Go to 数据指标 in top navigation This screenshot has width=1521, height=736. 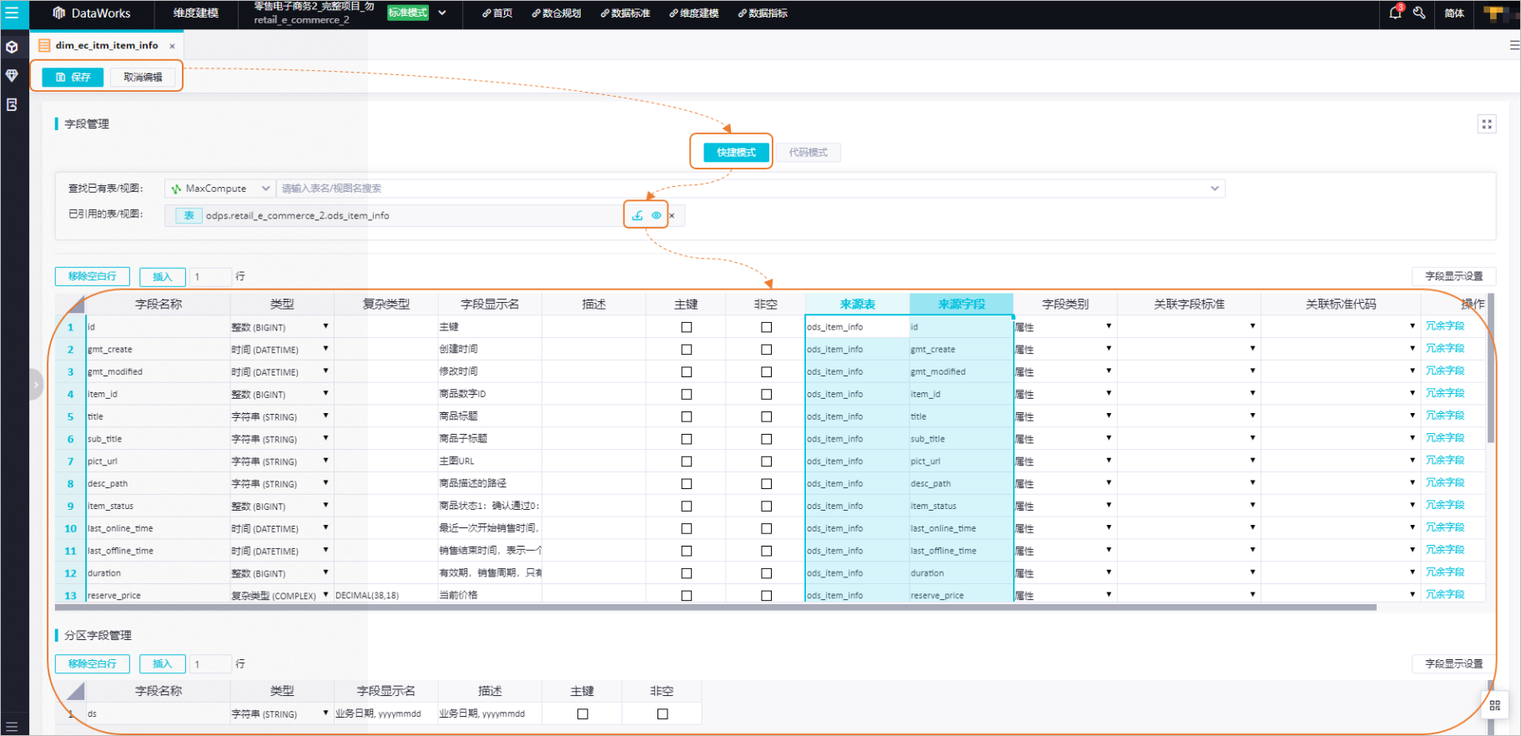coord(763,13)
